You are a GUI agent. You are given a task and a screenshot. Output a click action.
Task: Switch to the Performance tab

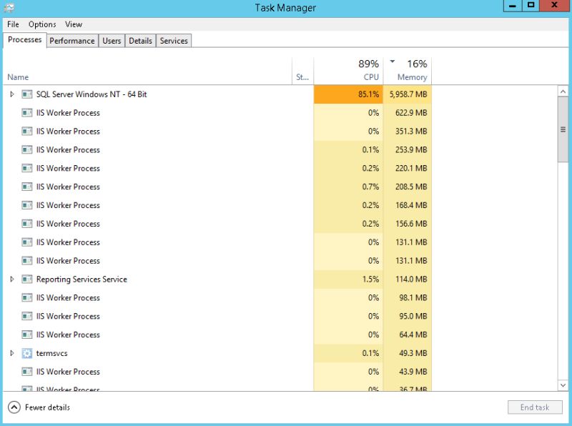[71, 41]
